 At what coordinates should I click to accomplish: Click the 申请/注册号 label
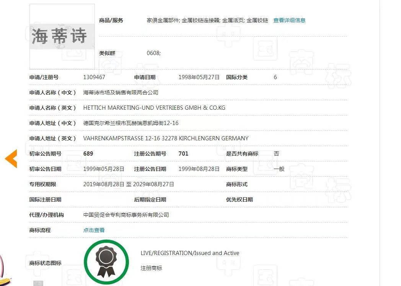[x=44, y=77]
